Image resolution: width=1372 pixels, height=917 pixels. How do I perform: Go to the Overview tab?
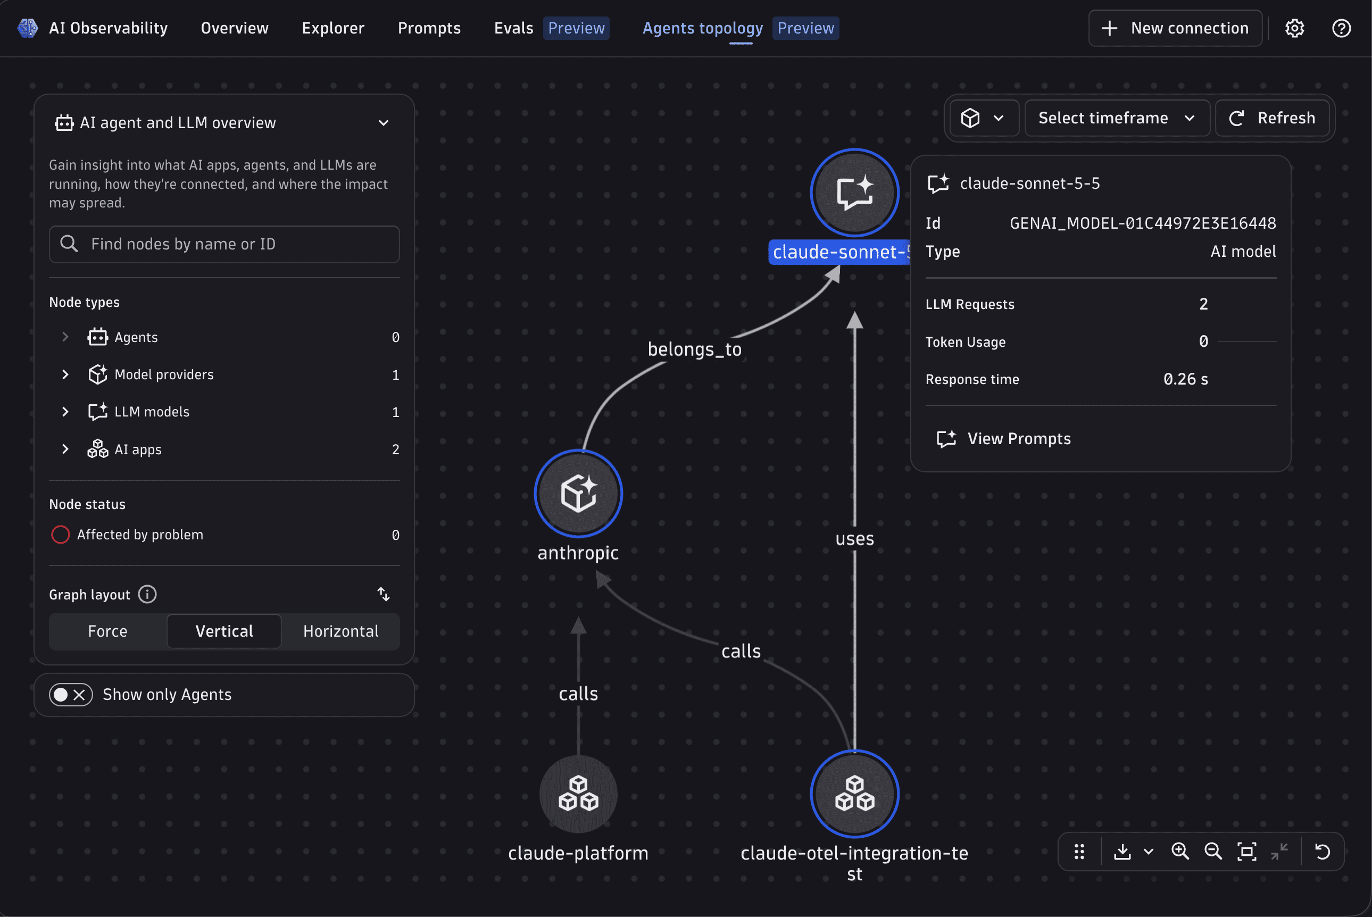(x=235, y=28)
